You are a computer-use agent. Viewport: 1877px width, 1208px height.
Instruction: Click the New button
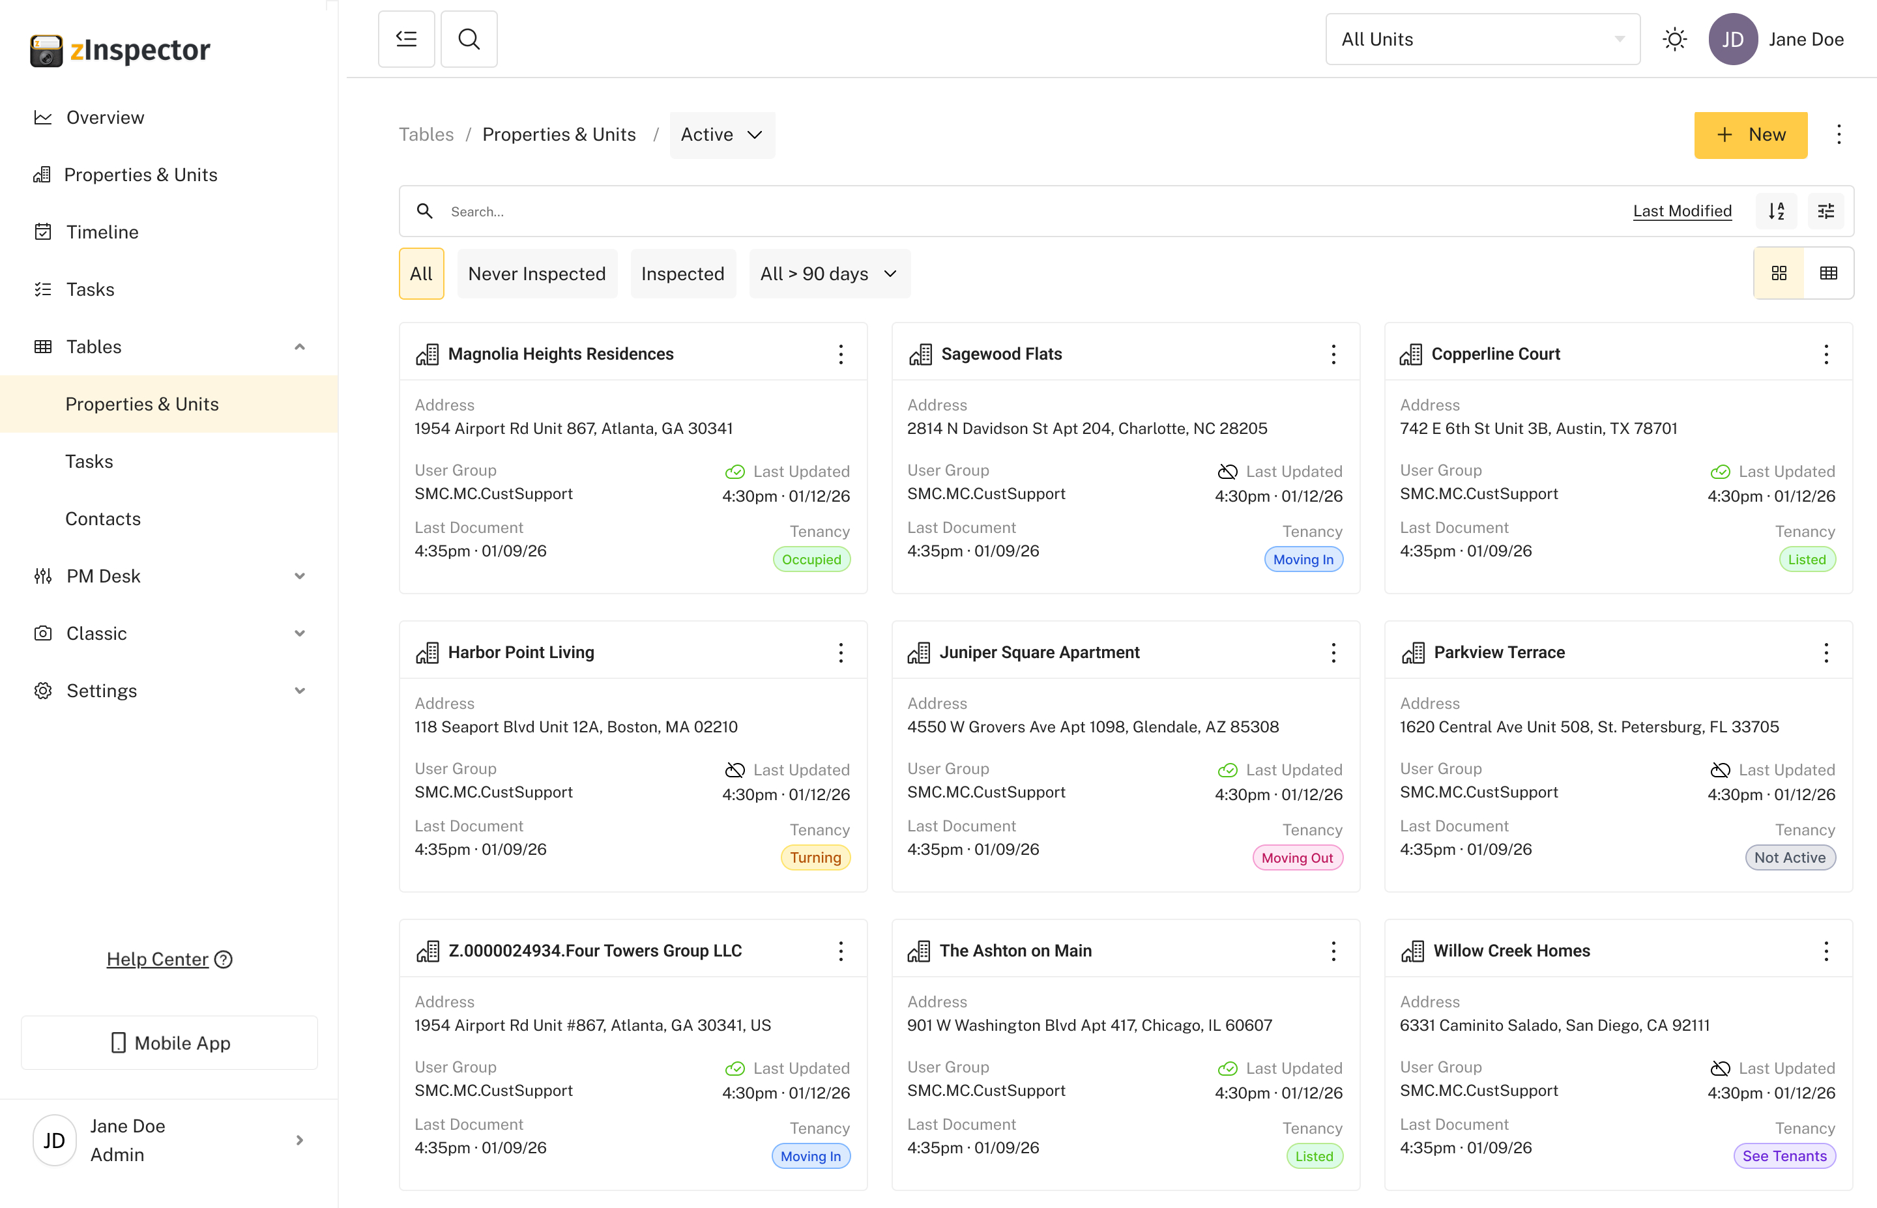(1750, 135)
